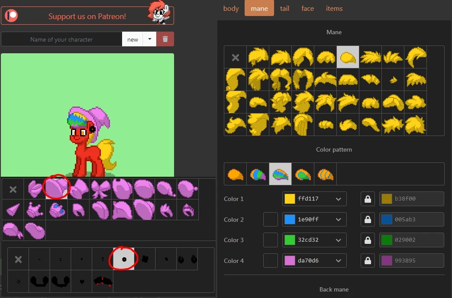The width and height of the screenshot is (452, 298).
Task: Remove the hat with the X cell
Action: [x=13, y=189]
